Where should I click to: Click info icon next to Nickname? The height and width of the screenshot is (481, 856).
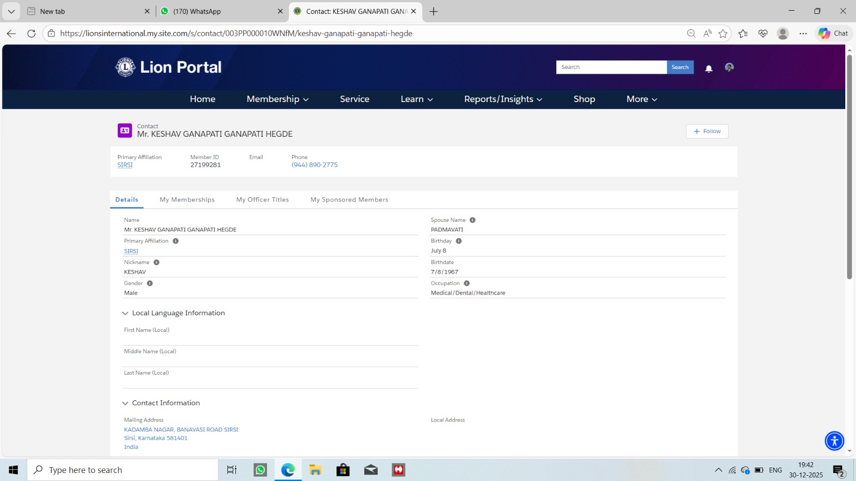point(157,262)
